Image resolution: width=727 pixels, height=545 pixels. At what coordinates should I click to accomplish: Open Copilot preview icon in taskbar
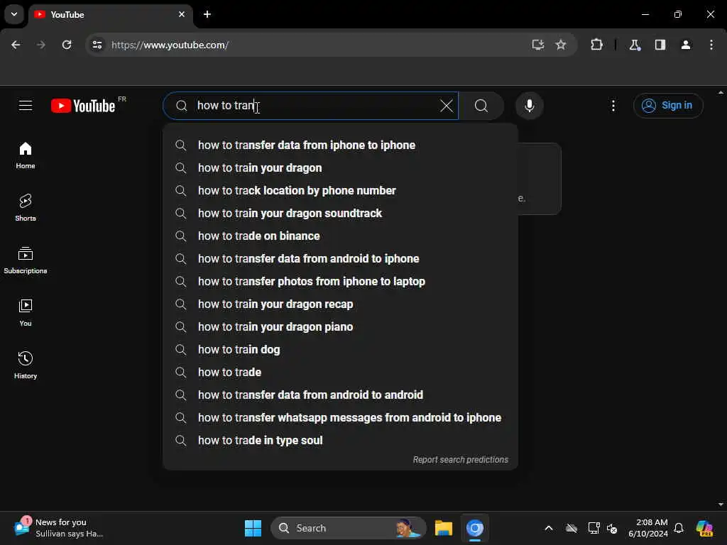tap(704, 528)
